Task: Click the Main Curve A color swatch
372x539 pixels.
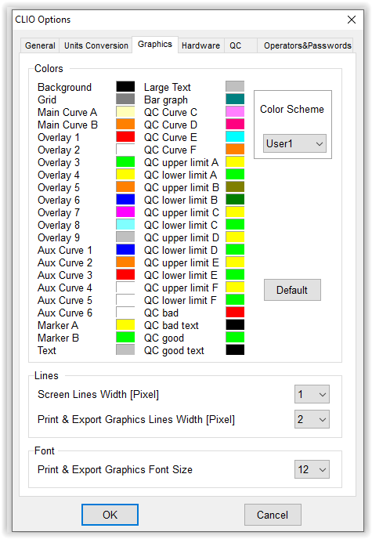Action: click(125, 112)
